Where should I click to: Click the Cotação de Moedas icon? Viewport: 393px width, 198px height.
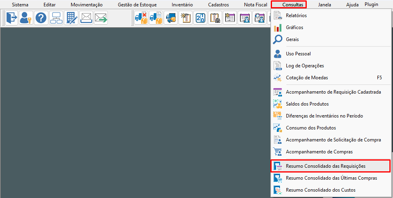coord(278,78)
